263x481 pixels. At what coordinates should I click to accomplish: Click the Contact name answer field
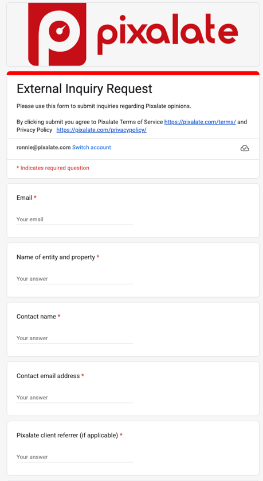(x=74, y=338)
